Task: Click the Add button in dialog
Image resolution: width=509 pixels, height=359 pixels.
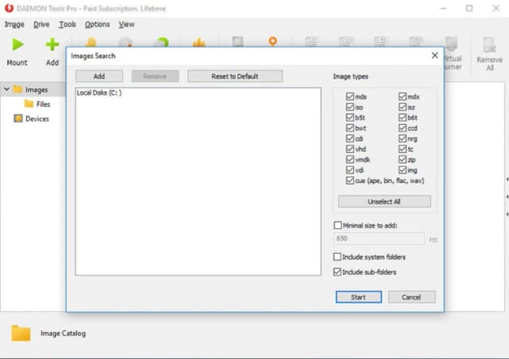Action: coord(99,76)
